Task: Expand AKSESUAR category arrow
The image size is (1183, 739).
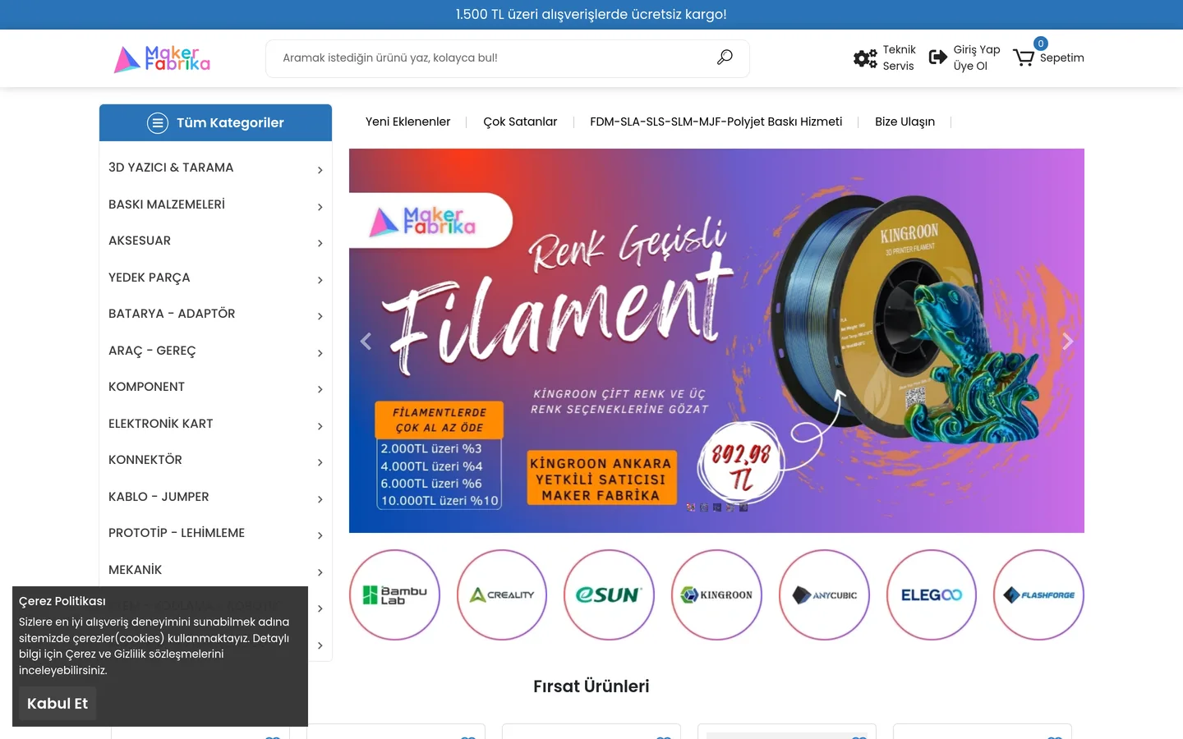Action: pos(320,243)
